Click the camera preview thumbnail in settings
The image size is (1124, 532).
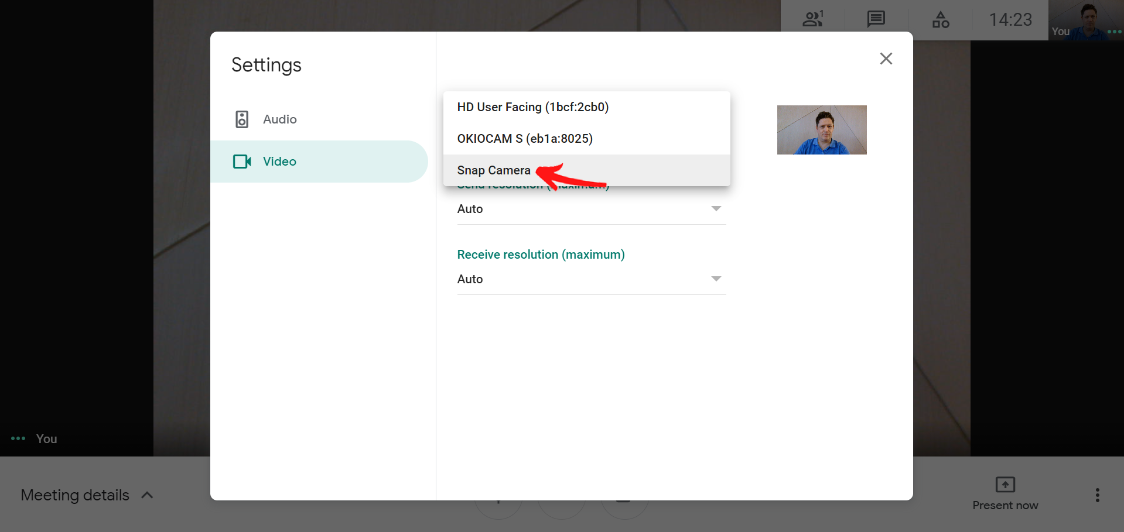[821, 130]
